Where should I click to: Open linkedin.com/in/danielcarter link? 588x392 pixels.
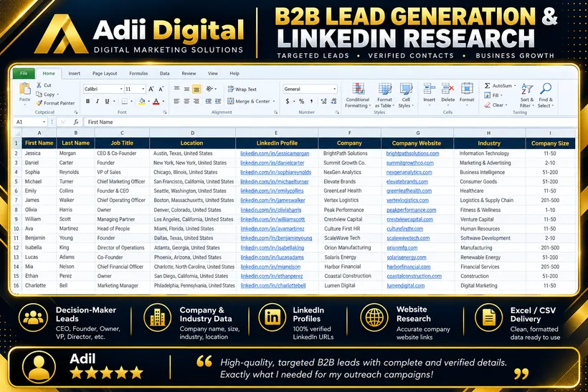click(x=272, y=163)
